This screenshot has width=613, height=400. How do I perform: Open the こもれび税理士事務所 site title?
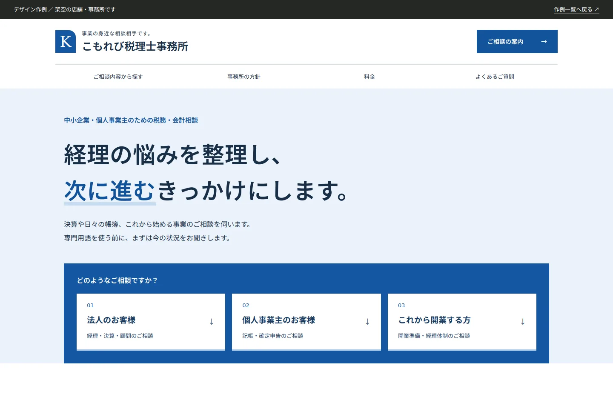135,46
